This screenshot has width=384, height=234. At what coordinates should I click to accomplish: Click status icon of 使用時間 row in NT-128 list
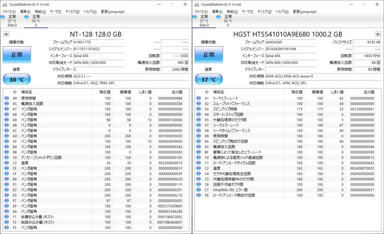[6, 98]
